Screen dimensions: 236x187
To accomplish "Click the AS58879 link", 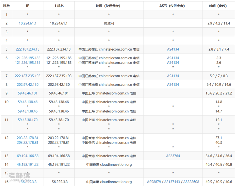I will point(154,182).
